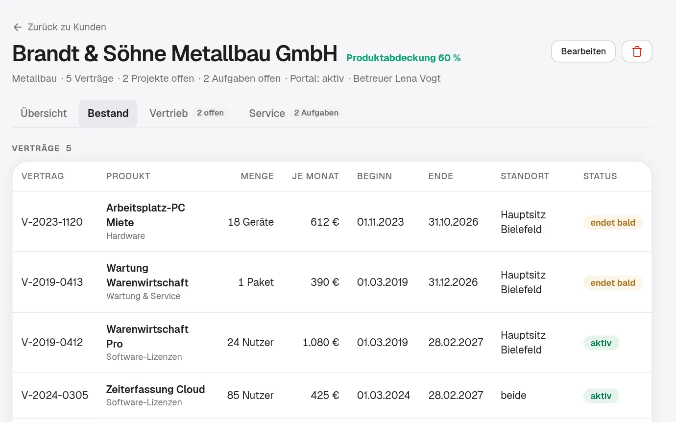Click the end date 31.12.2026
The image size is (676, 422).
point(453,282)
